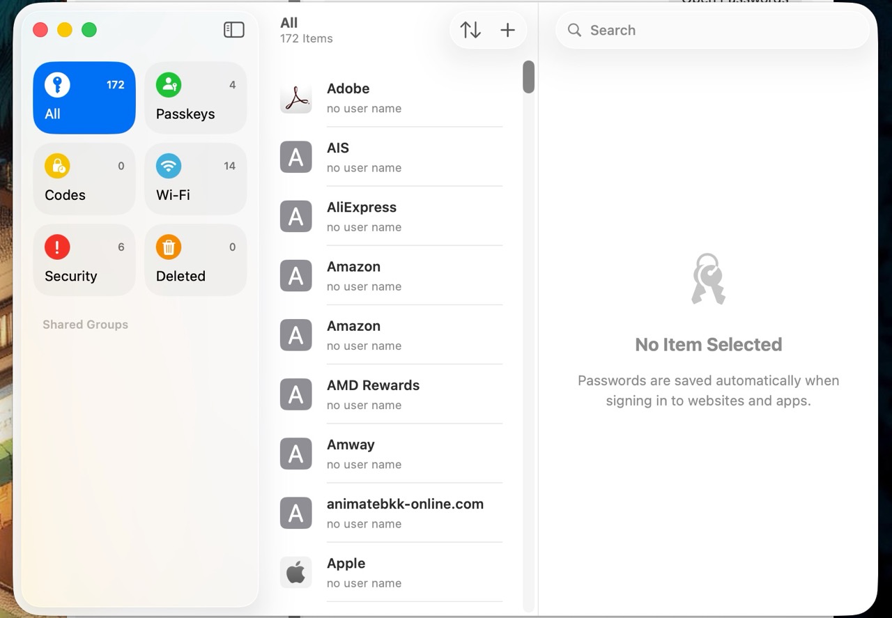
Task: Click the 172 count in All tile
Action: (115, 85)
